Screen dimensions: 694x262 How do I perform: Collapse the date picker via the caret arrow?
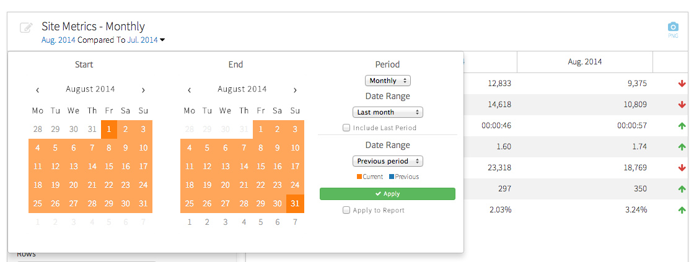click(162, 40)
